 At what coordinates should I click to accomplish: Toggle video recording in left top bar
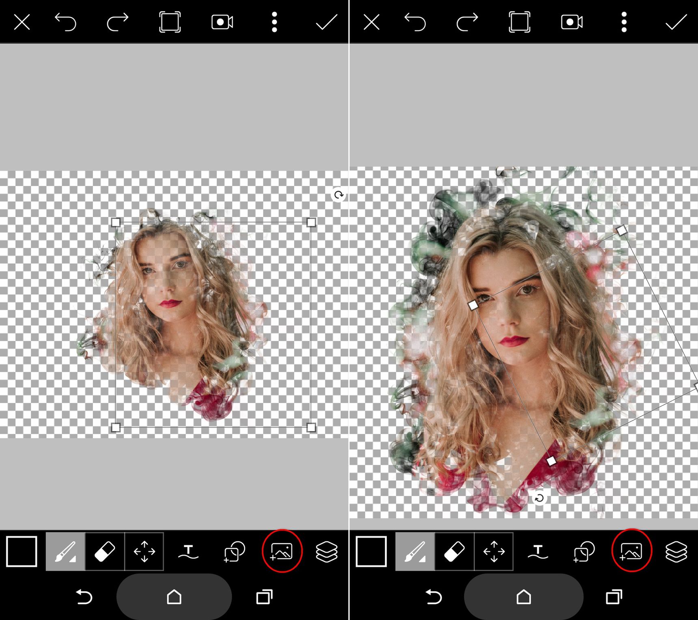coord(222,22)
